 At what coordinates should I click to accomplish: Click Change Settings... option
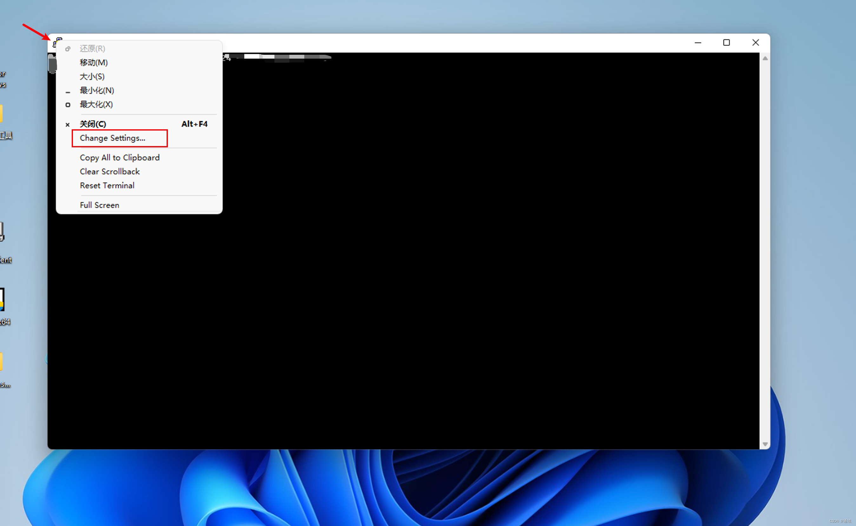coord(112,138)
